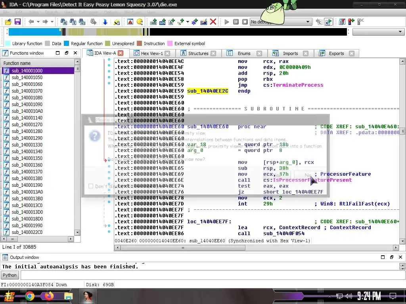Screen dimensions: 406x304
Task: Click the TerminateProcess import reference
Action: click(x=298, y=85)
